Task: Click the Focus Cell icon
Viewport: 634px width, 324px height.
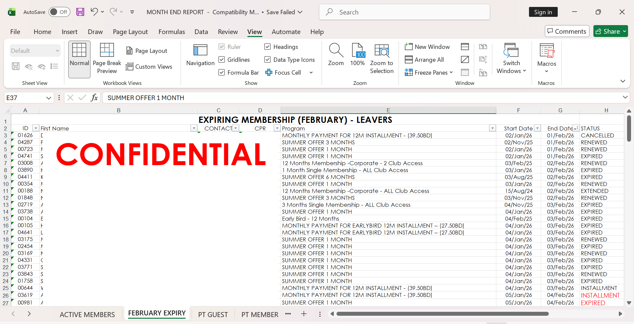Action: (269, 72)
